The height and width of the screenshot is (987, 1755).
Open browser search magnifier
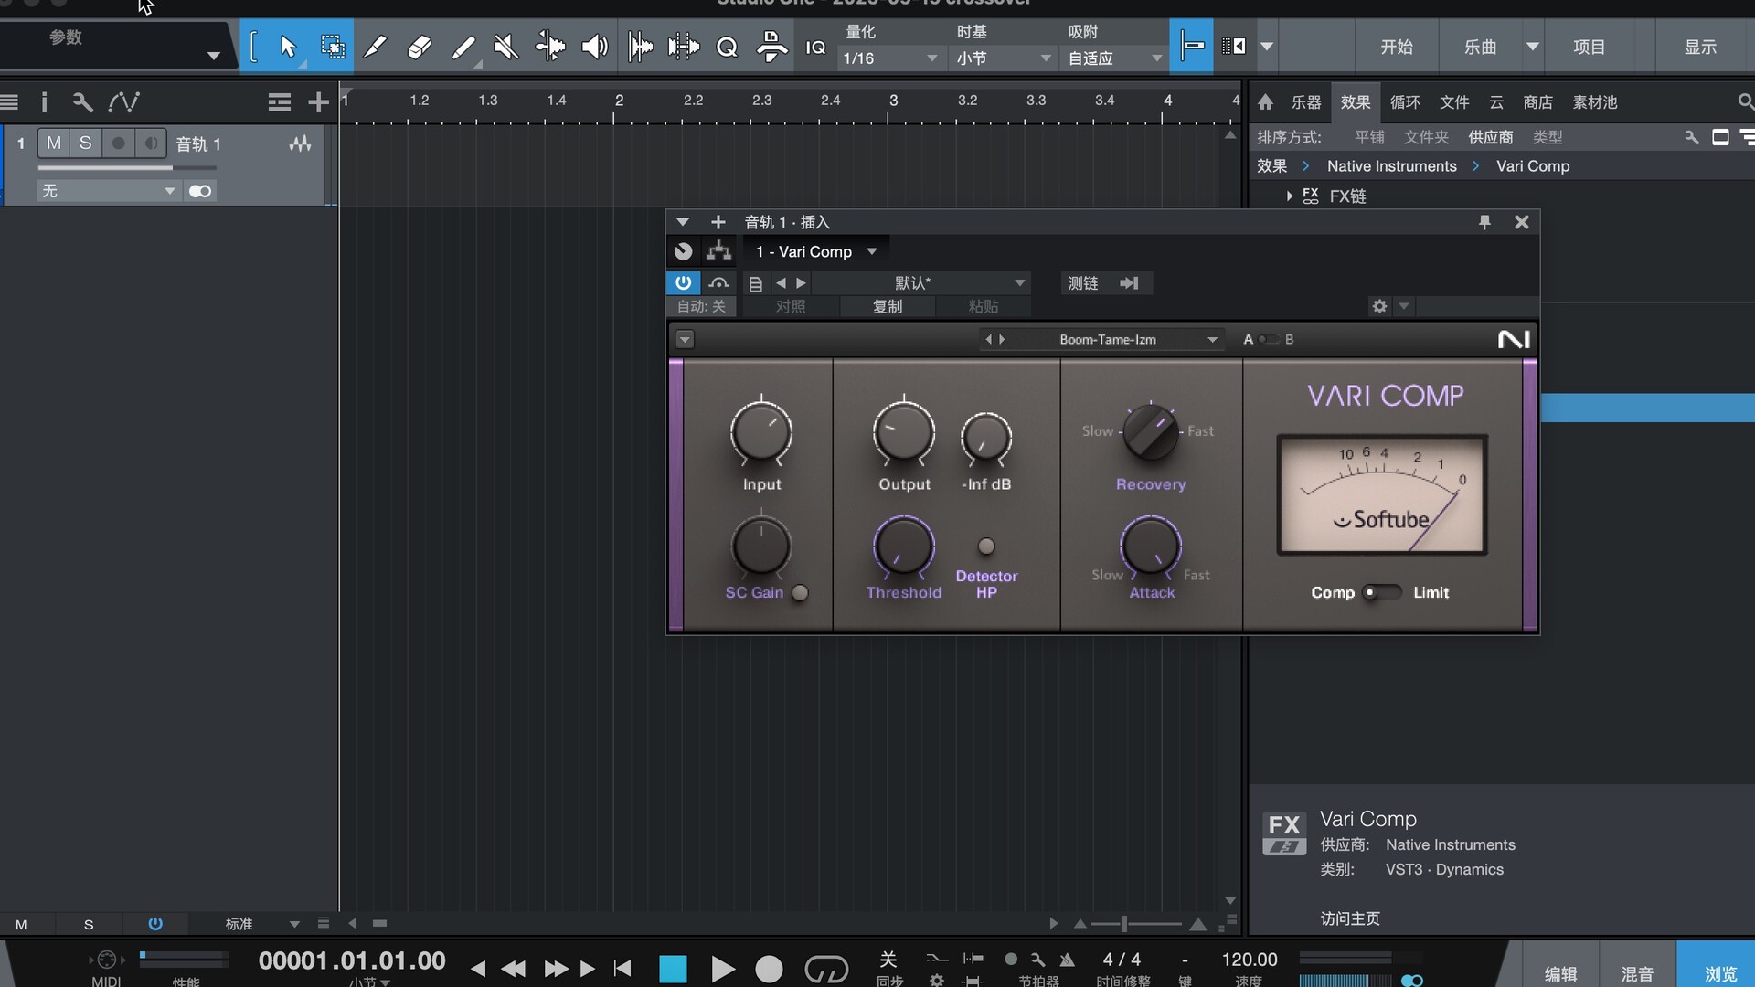tap(1745, 102)
